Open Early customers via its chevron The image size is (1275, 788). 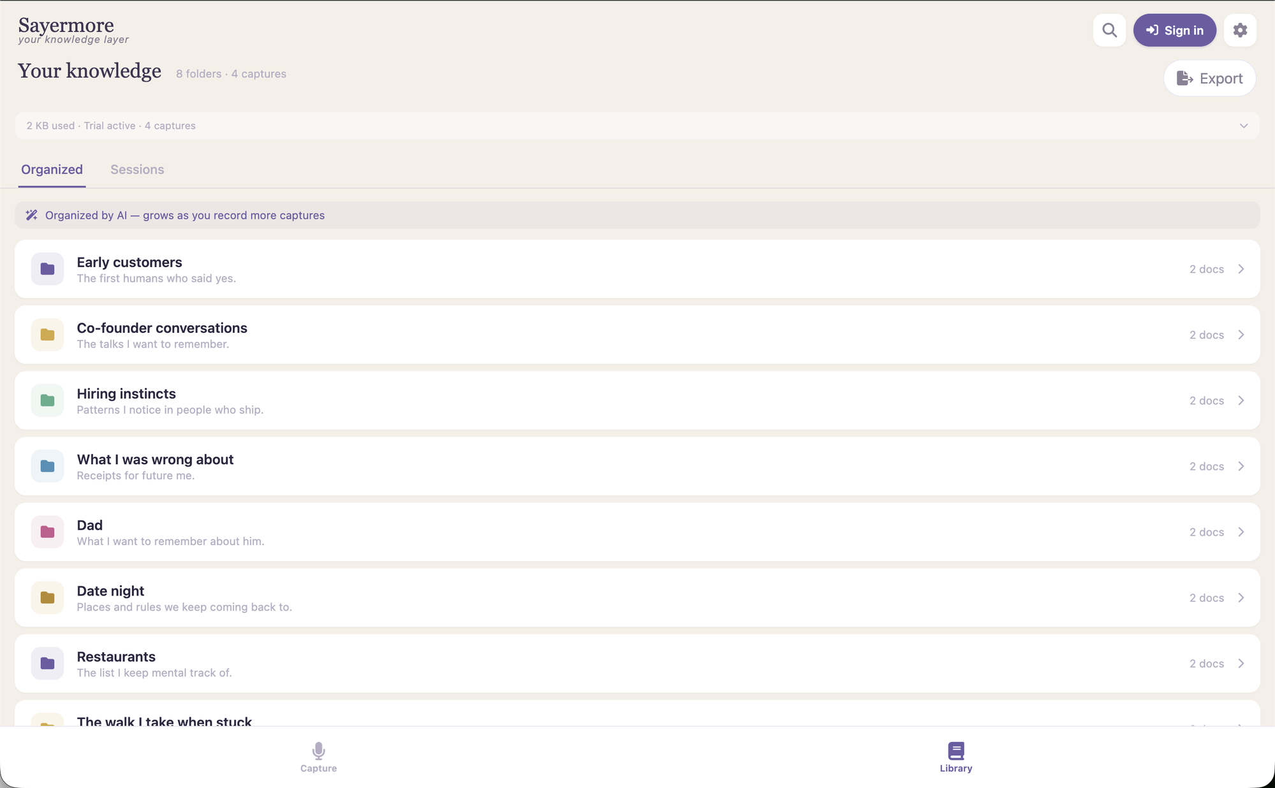pos(1241,269)
